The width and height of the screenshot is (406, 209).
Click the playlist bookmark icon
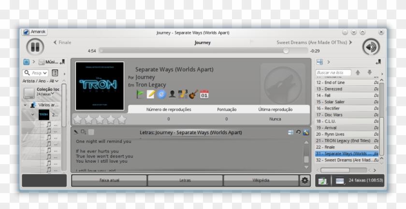(x=378, y=62)
